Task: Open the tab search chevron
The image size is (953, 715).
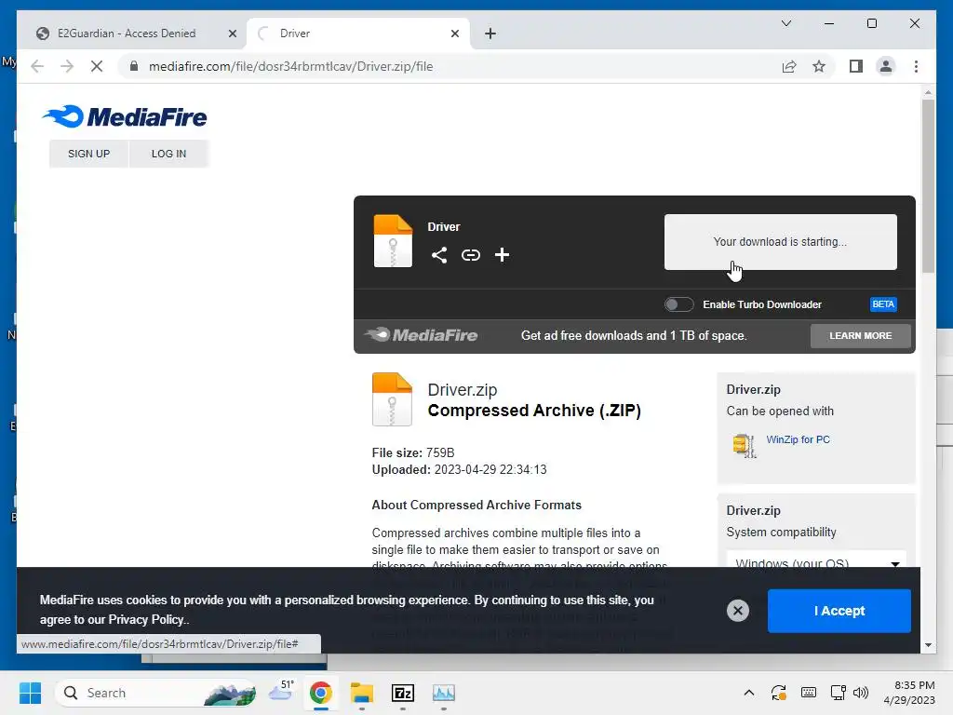Action: (x=785, y=23)
